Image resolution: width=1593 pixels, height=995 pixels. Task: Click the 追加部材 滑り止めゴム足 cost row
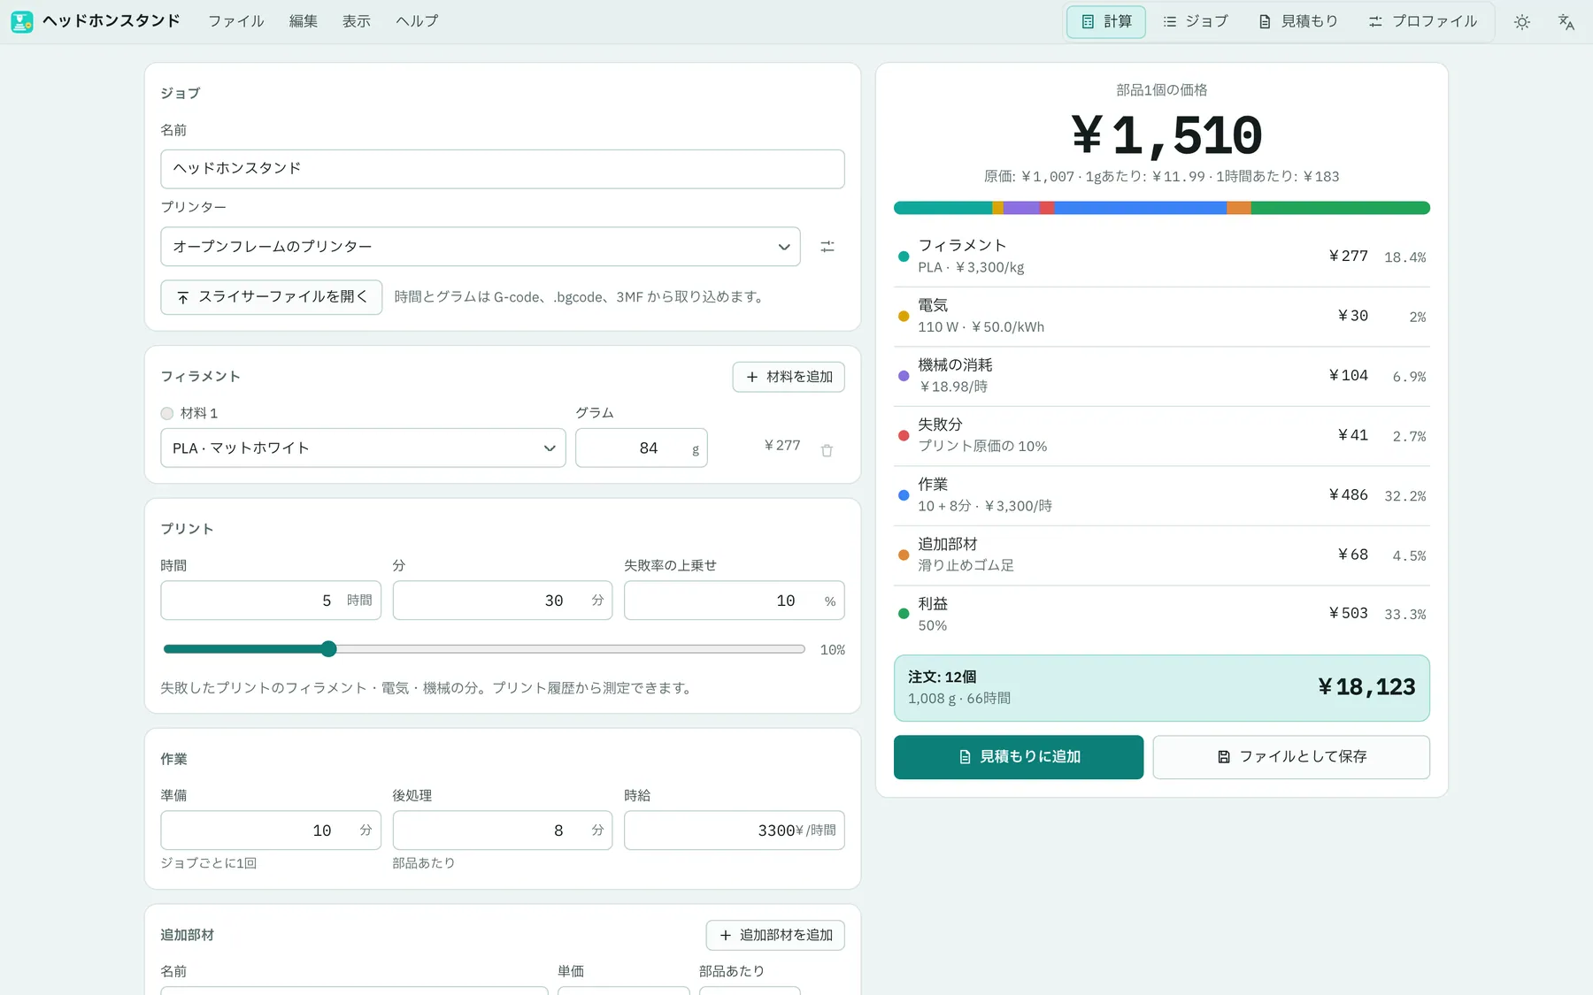1162,555
